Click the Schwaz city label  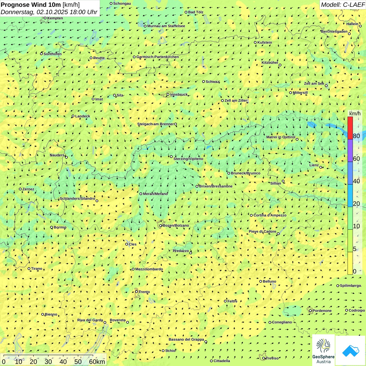pos(212,82)
